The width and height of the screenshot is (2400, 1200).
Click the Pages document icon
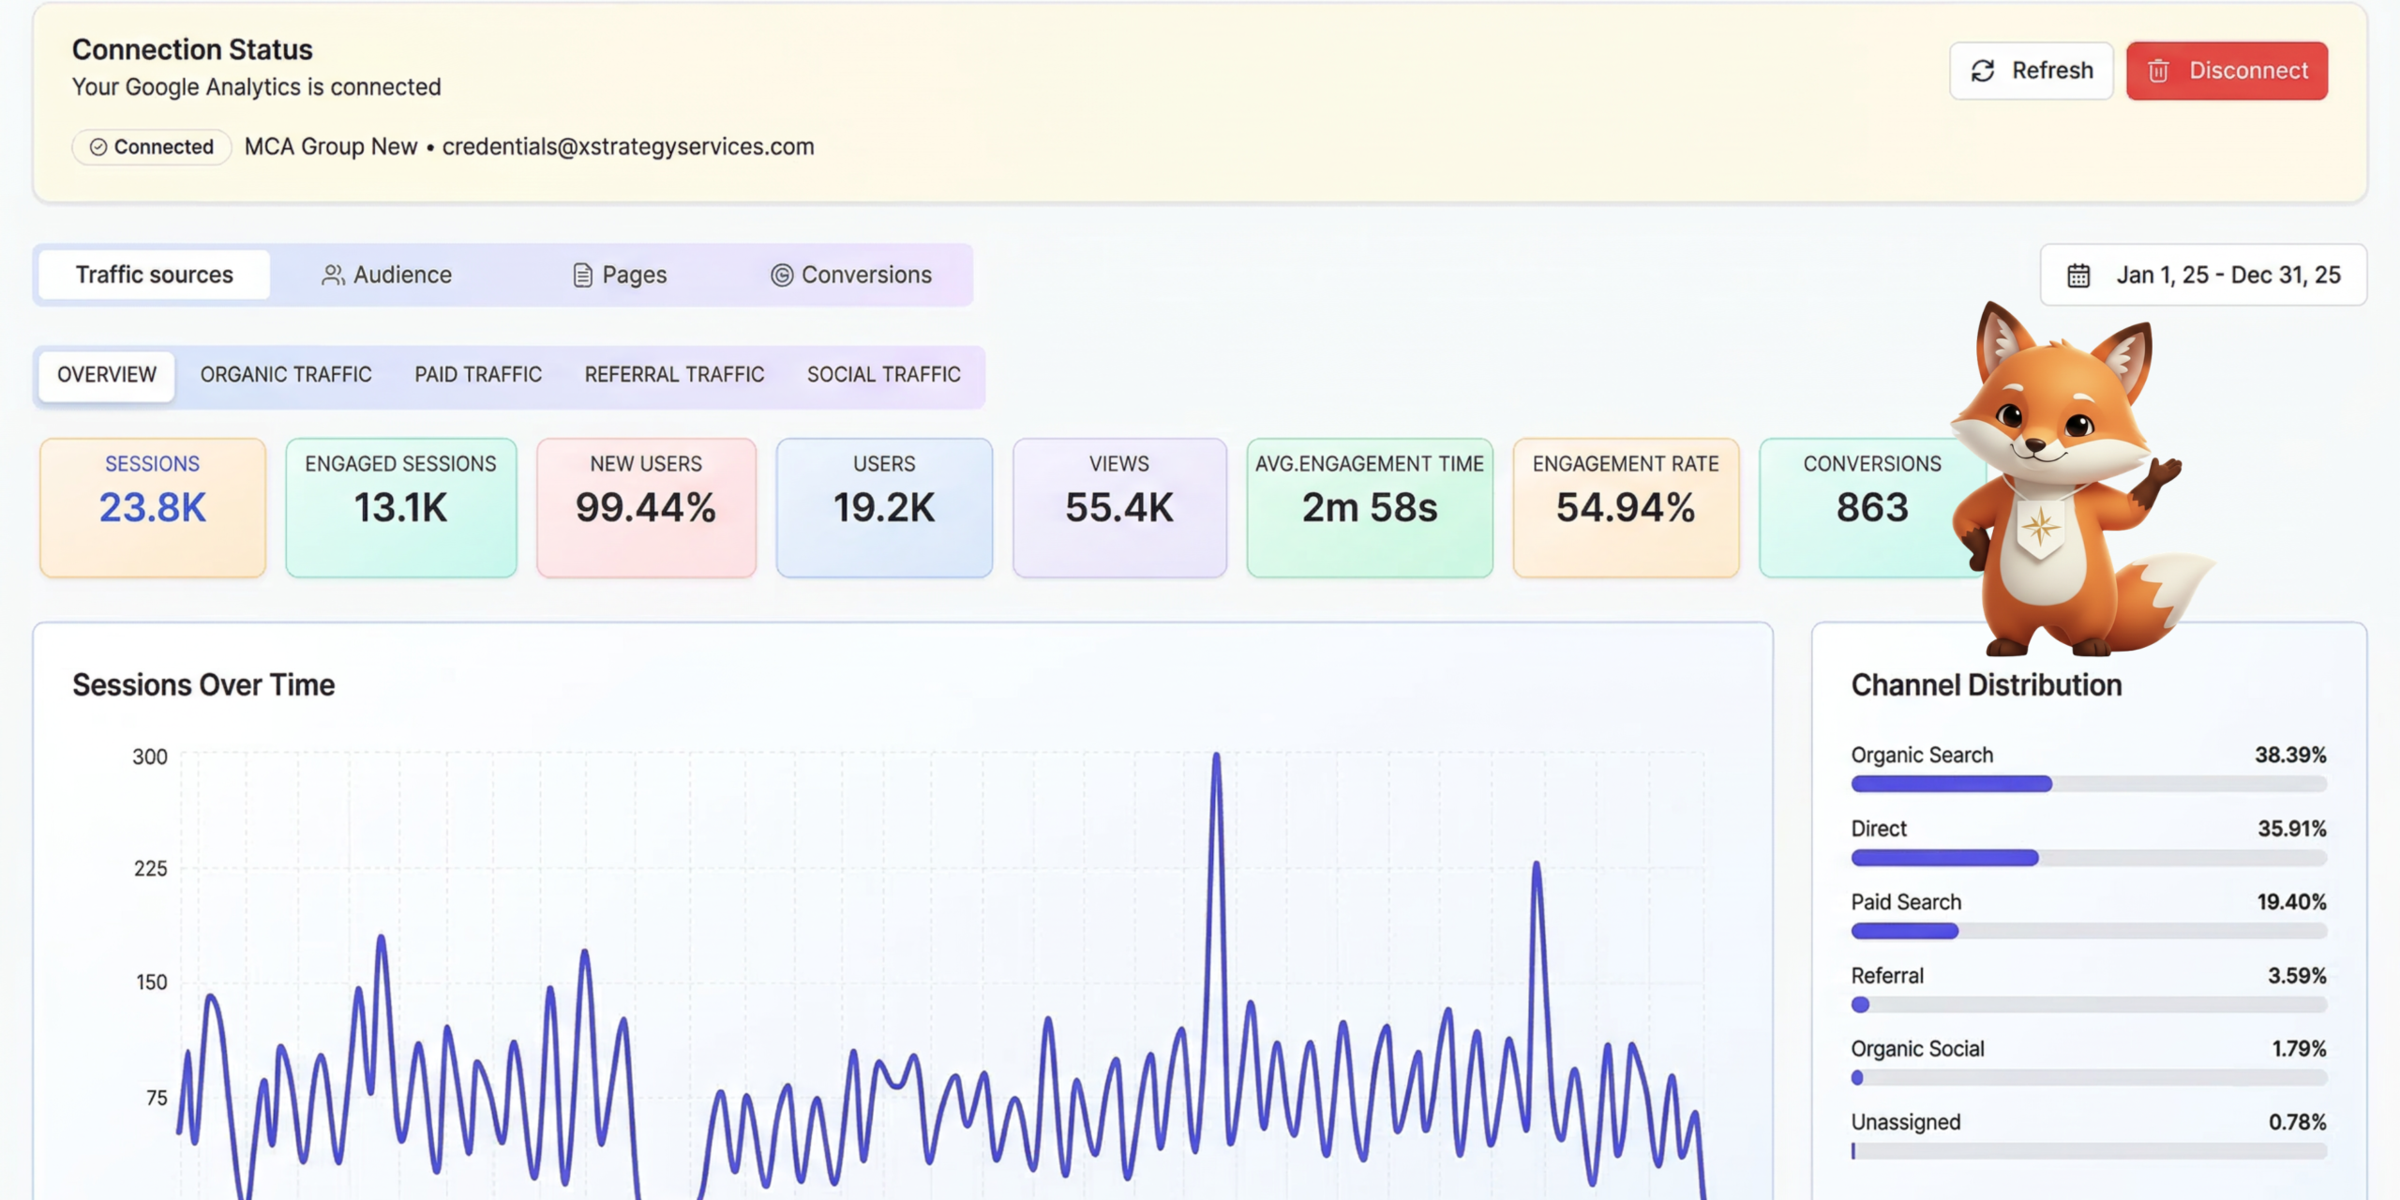pos(582,275)
